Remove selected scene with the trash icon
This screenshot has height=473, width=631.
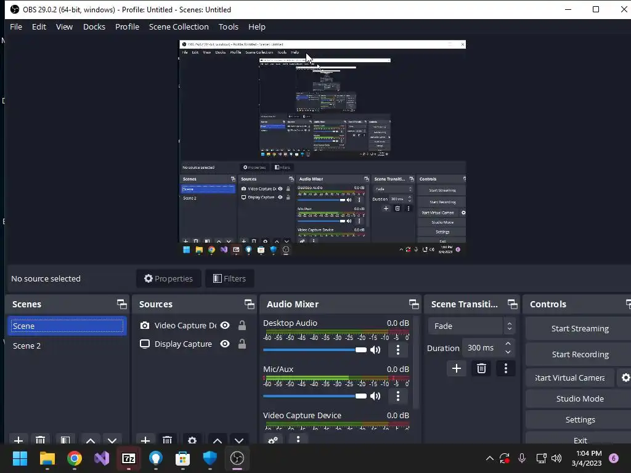[40, 440]
